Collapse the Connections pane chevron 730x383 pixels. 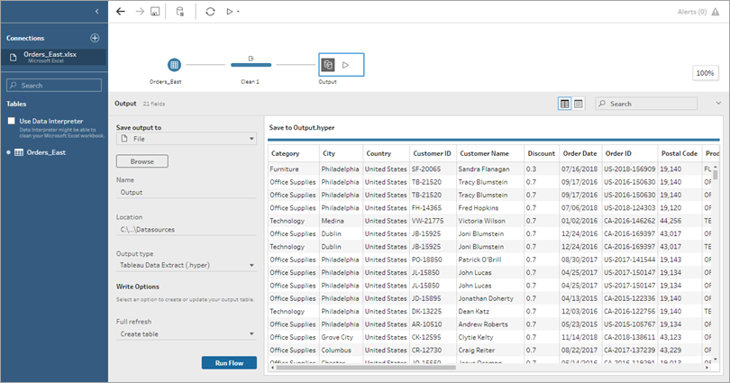(96, 11)
